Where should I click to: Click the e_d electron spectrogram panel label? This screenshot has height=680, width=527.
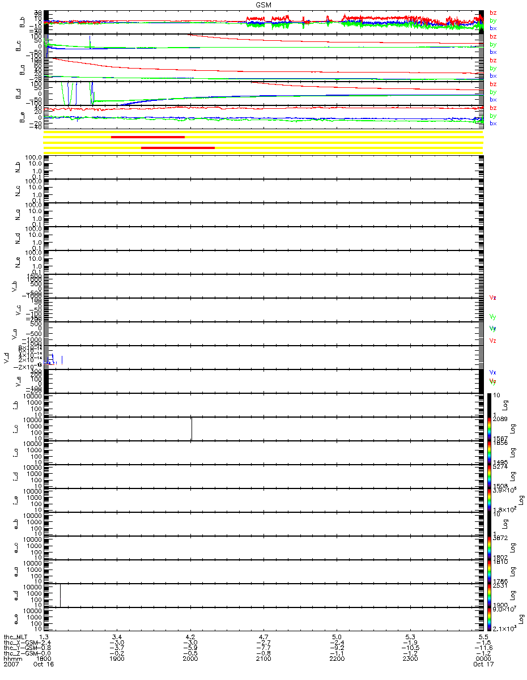click(17, 596)
